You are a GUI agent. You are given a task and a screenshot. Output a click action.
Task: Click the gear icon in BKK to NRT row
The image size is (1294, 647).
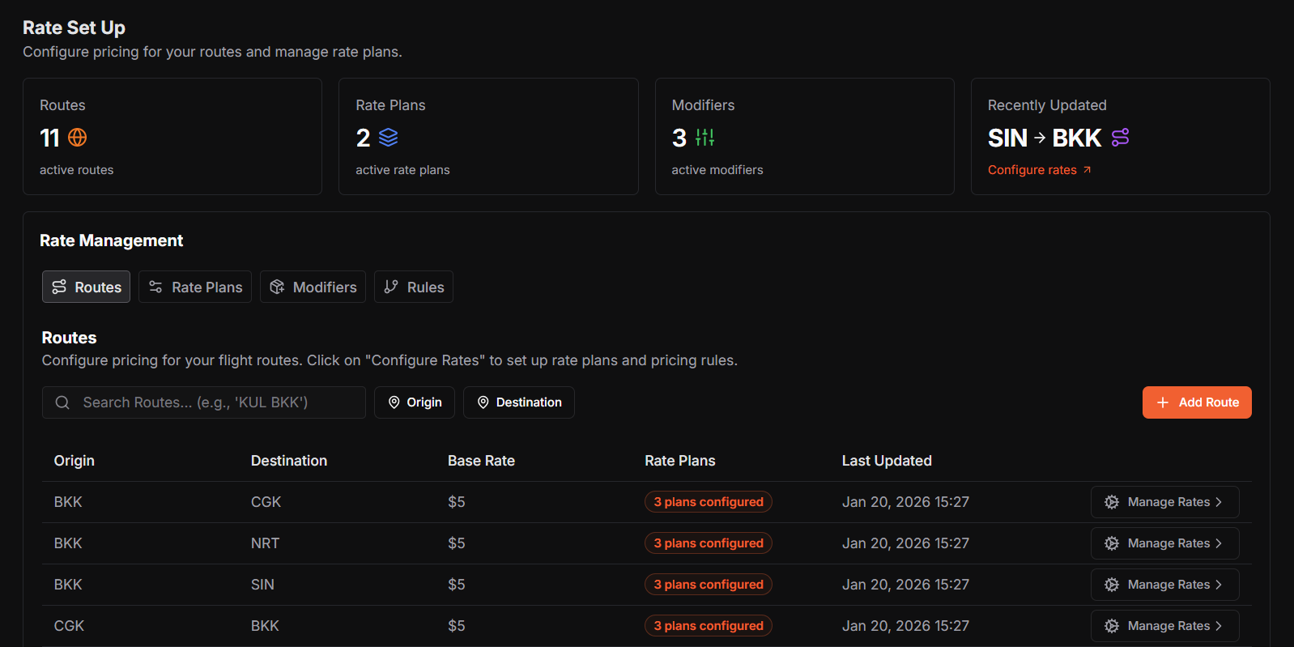click(x=1112, y=543)
